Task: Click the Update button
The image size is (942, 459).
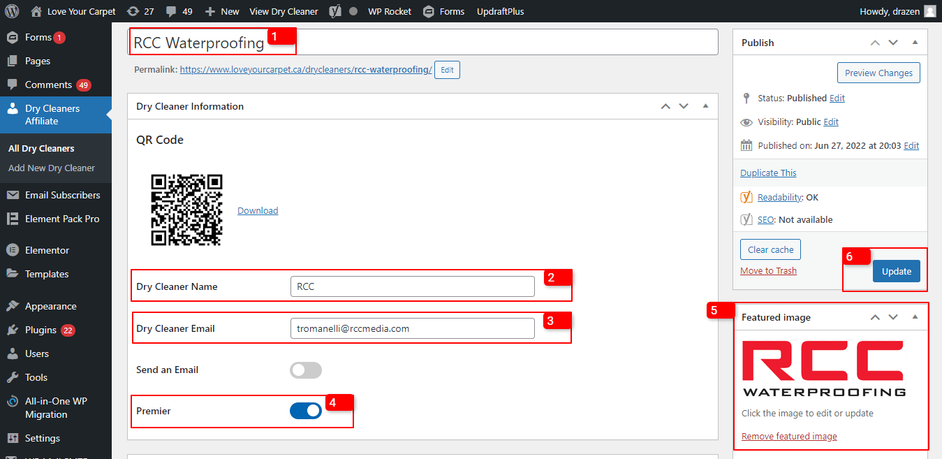Action: [897, 271]
